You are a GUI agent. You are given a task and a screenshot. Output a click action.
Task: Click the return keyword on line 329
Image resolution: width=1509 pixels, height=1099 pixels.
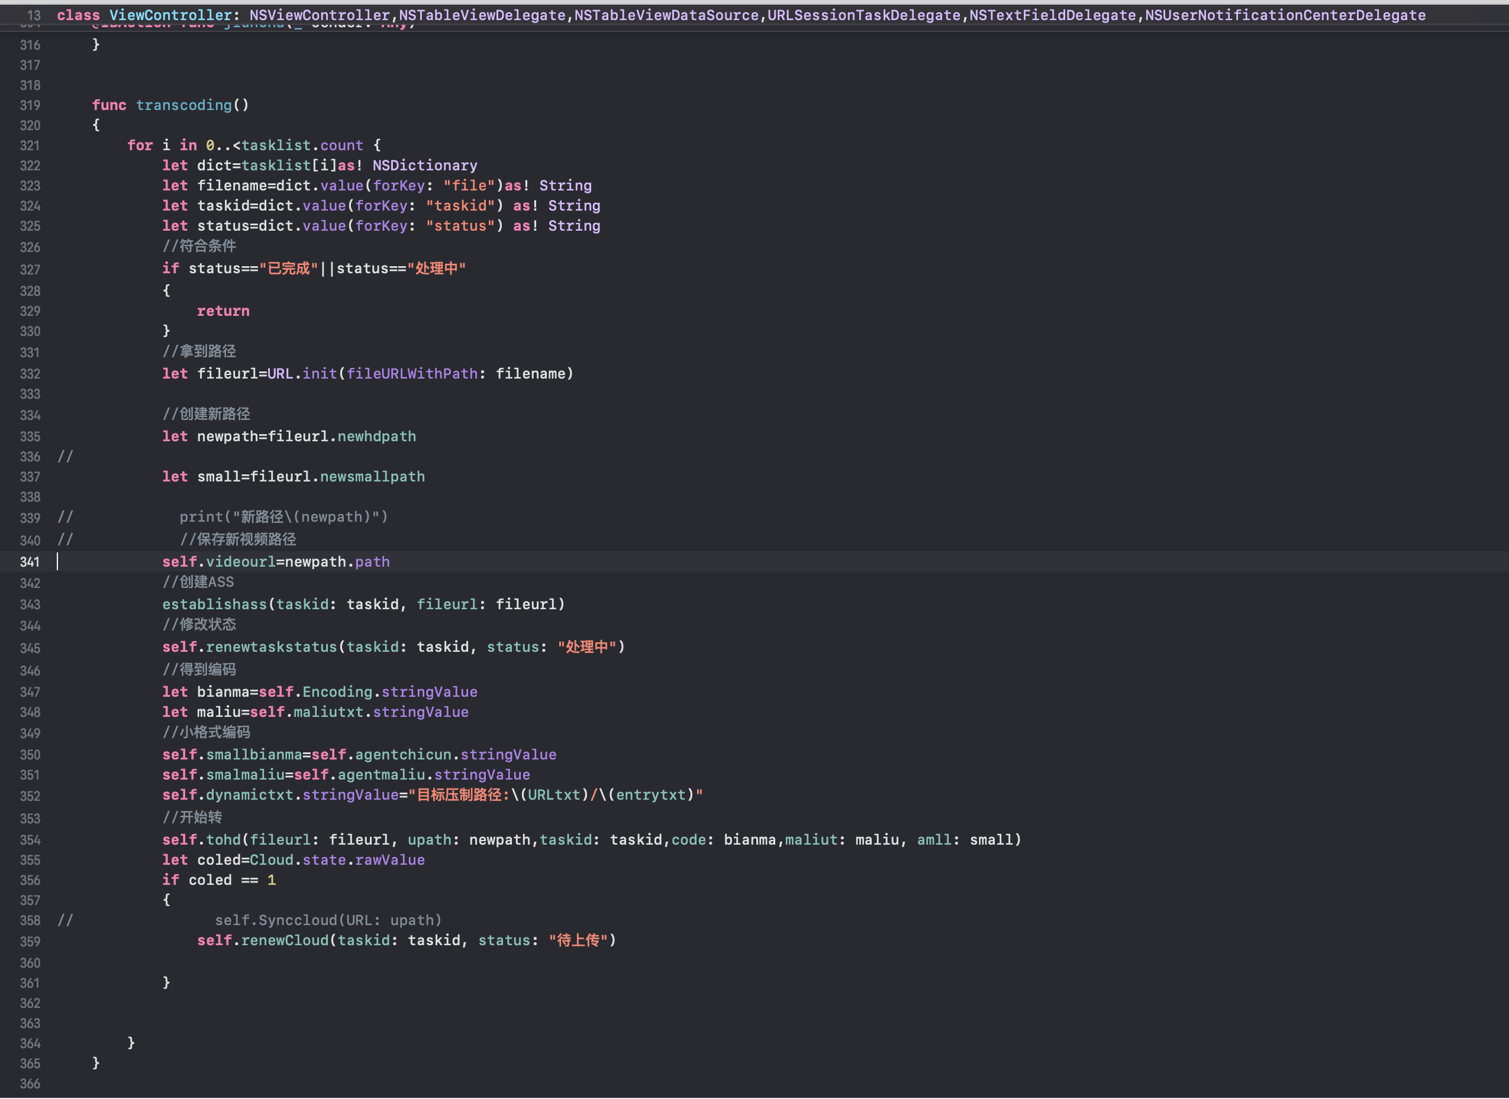pos(223,311)
